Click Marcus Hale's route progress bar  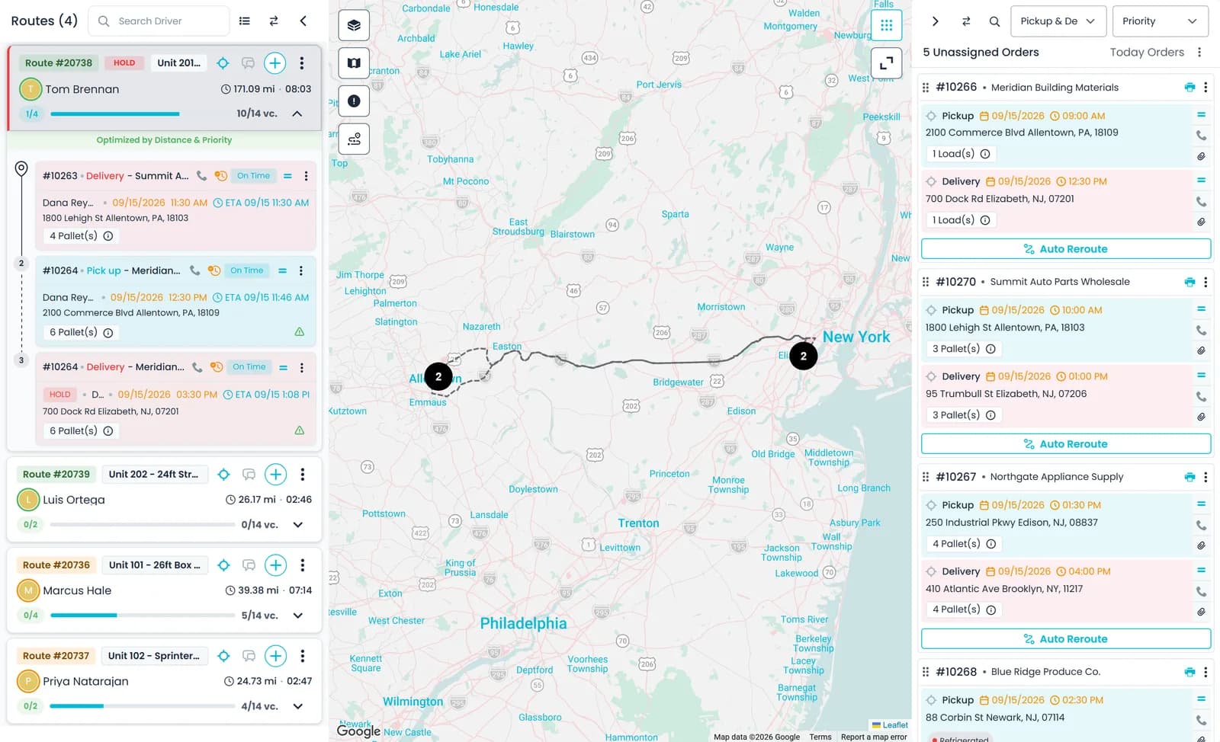pyautogui.click(x=143, y=616)
